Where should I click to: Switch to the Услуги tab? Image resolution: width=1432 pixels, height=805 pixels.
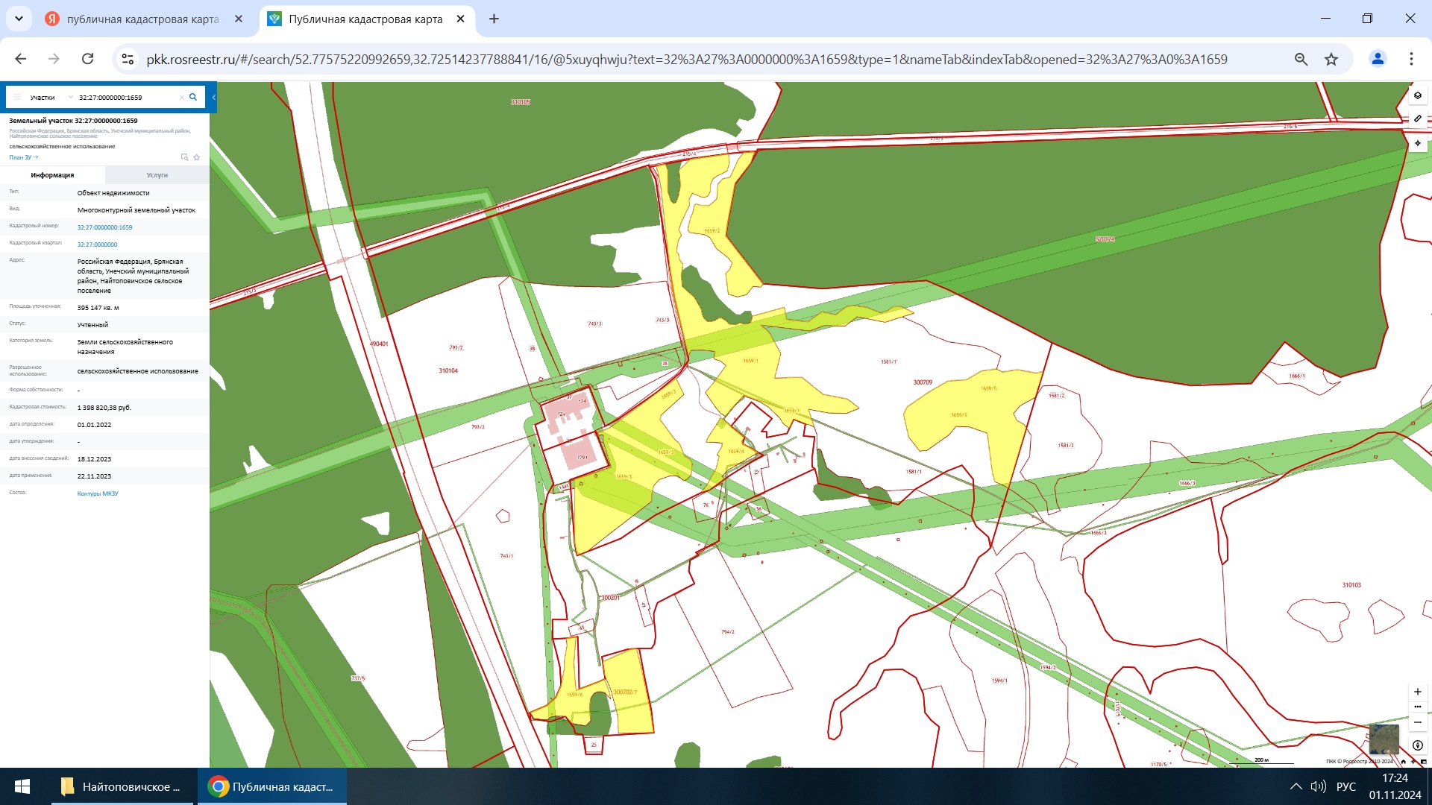tap(157, 175)
